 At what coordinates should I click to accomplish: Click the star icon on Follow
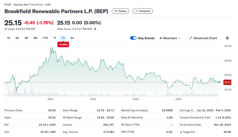(116, 11)
